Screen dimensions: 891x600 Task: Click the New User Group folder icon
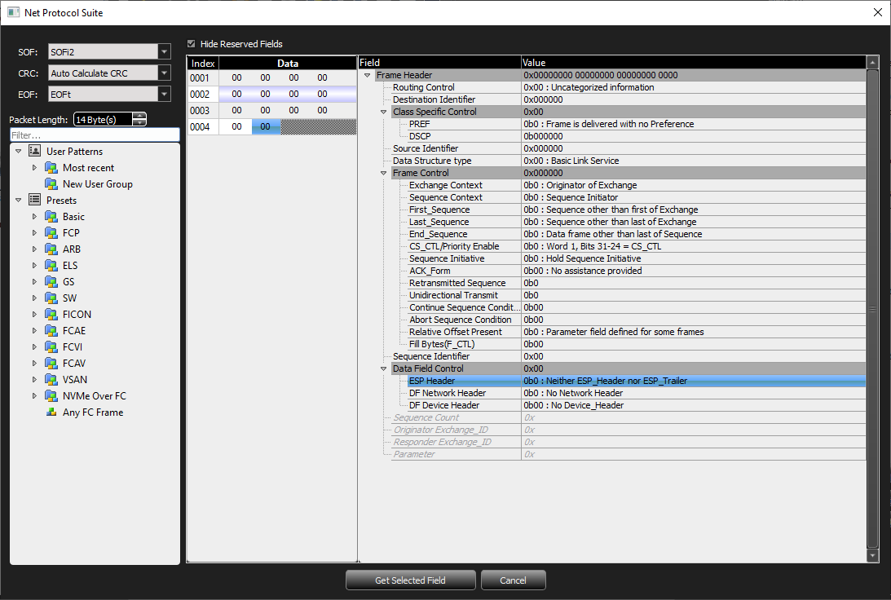click(x=51, y=184)
